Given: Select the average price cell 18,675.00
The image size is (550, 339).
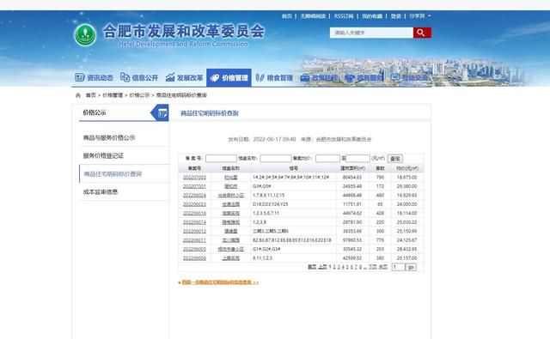Looking at the screenshot, I should [406, 178].
